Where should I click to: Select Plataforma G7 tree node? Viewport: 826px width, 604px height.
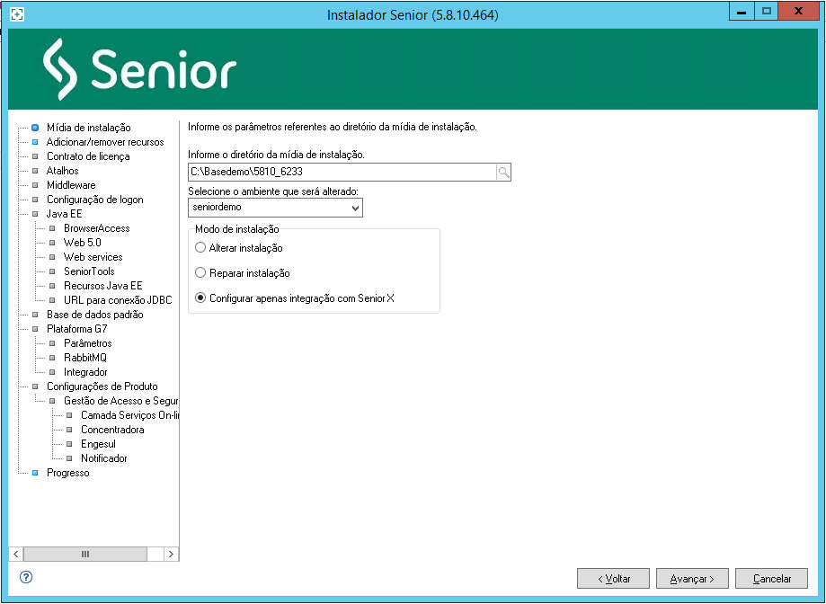coord(77,329)
